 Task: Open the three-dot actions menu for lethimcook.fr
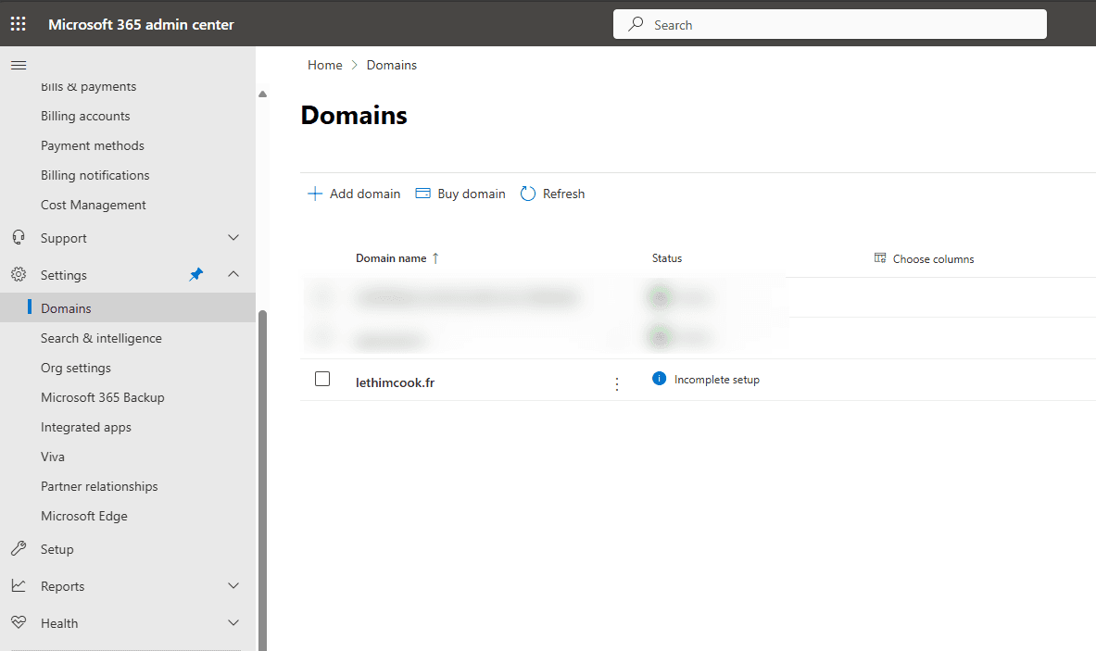617,382
